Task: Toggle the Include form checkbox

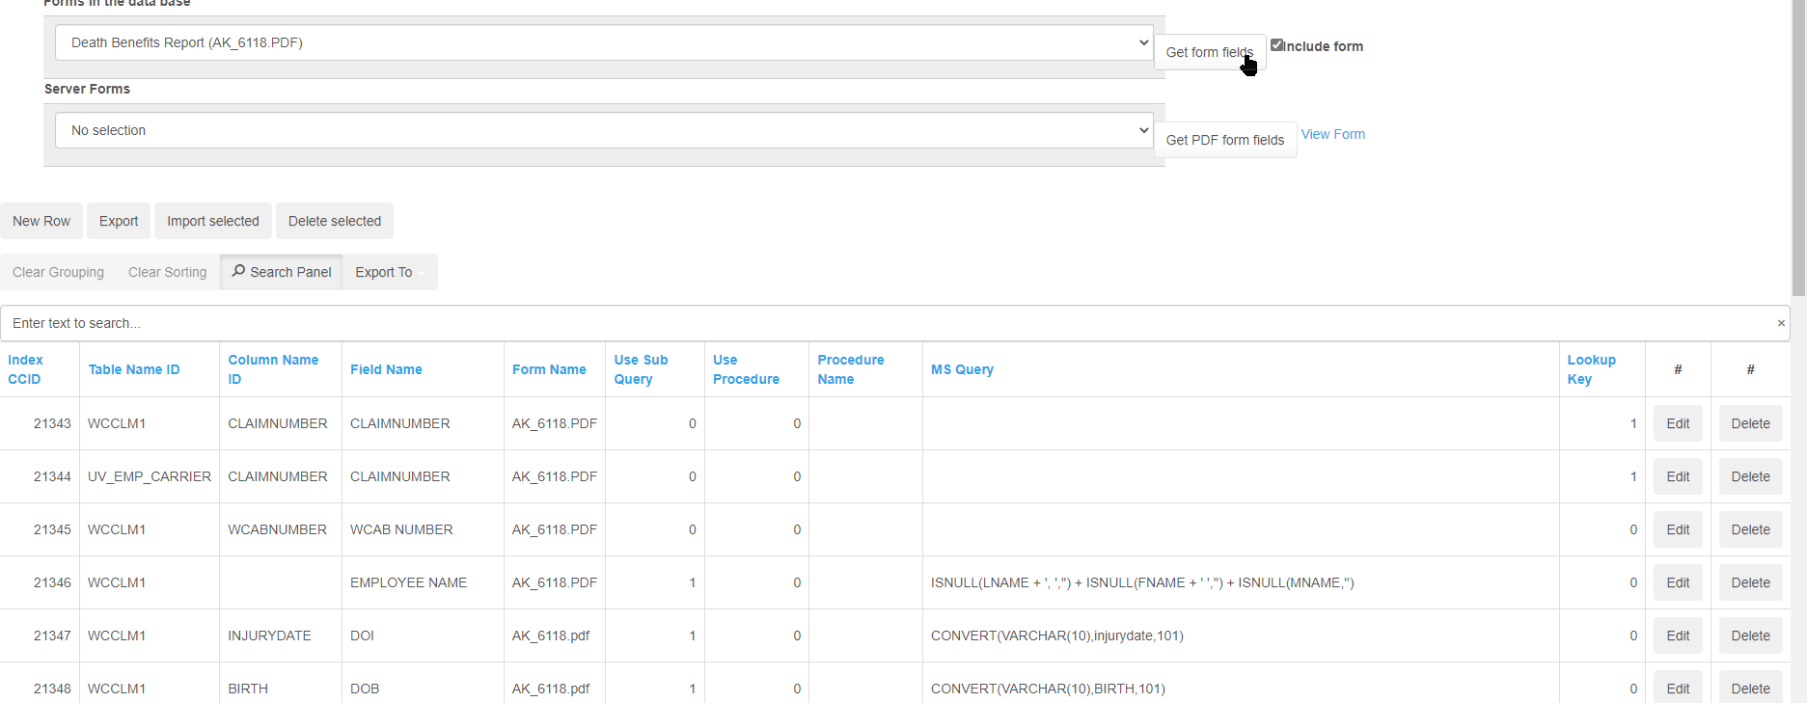Action: (x=1276, y=45)
